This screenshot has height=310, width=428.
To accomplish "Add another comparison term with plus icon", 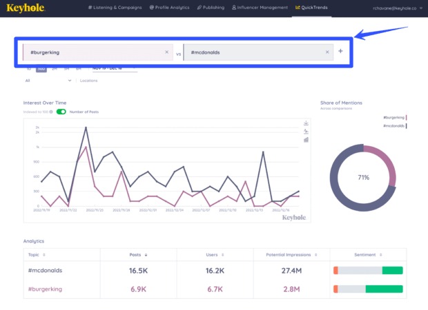I will coord(340,52).
